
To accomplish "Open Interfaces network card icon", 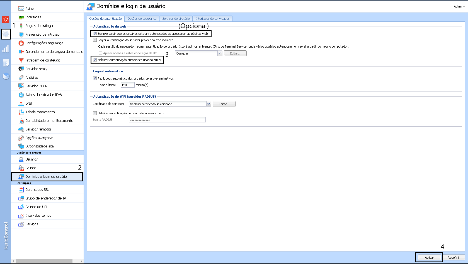I will click(21, 17).
